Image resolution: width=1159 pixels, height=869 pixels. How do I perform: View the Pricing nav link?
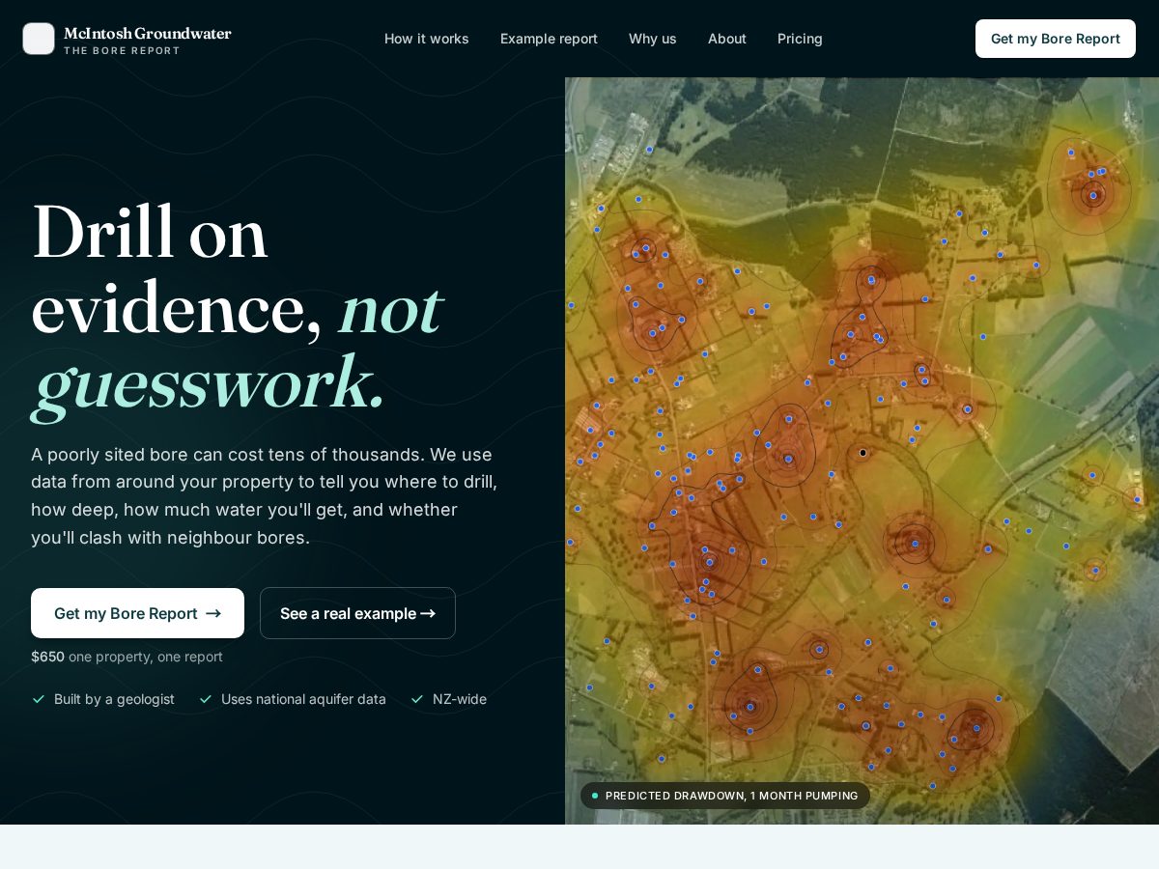pyautogui.click(x=800, y=39)
